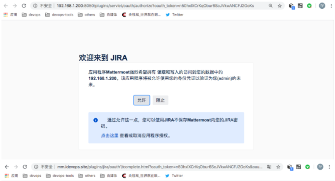
Task: Click the not-secure info icon in bottom address bar
Action: coord(36,167)
